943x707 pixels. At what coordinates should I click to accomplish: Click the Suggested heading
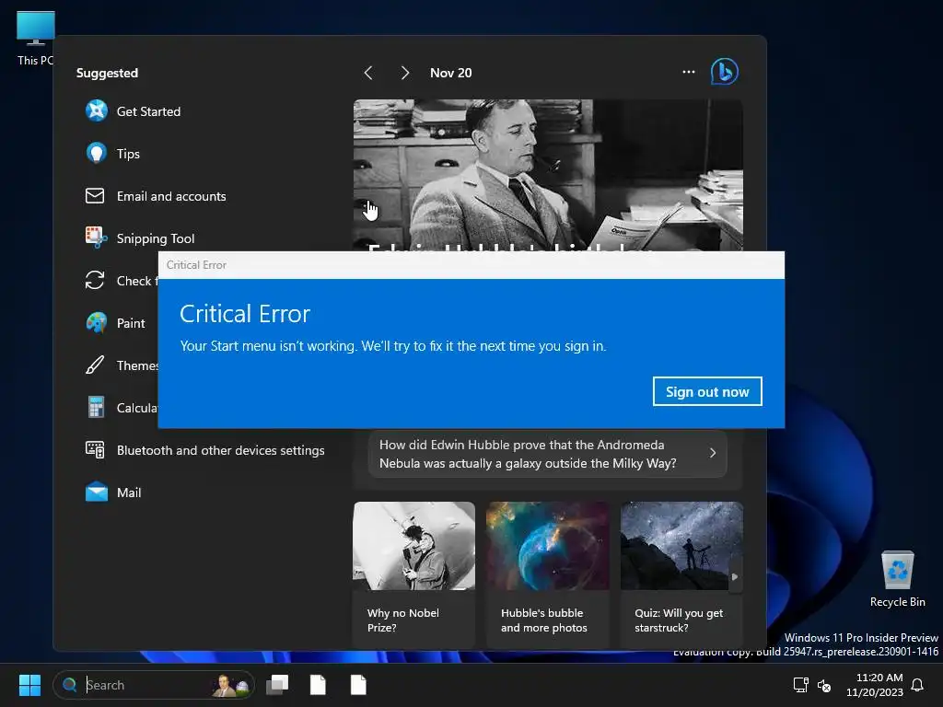(x=107, y=73)
